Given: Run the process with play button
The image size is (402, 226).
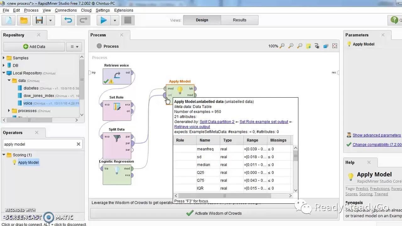Looking at the screenshot, I should coord(103,20).
